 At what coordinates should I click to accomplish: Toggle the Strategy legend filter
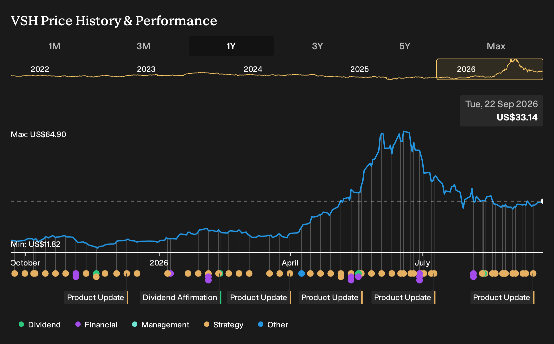point(224,325)
